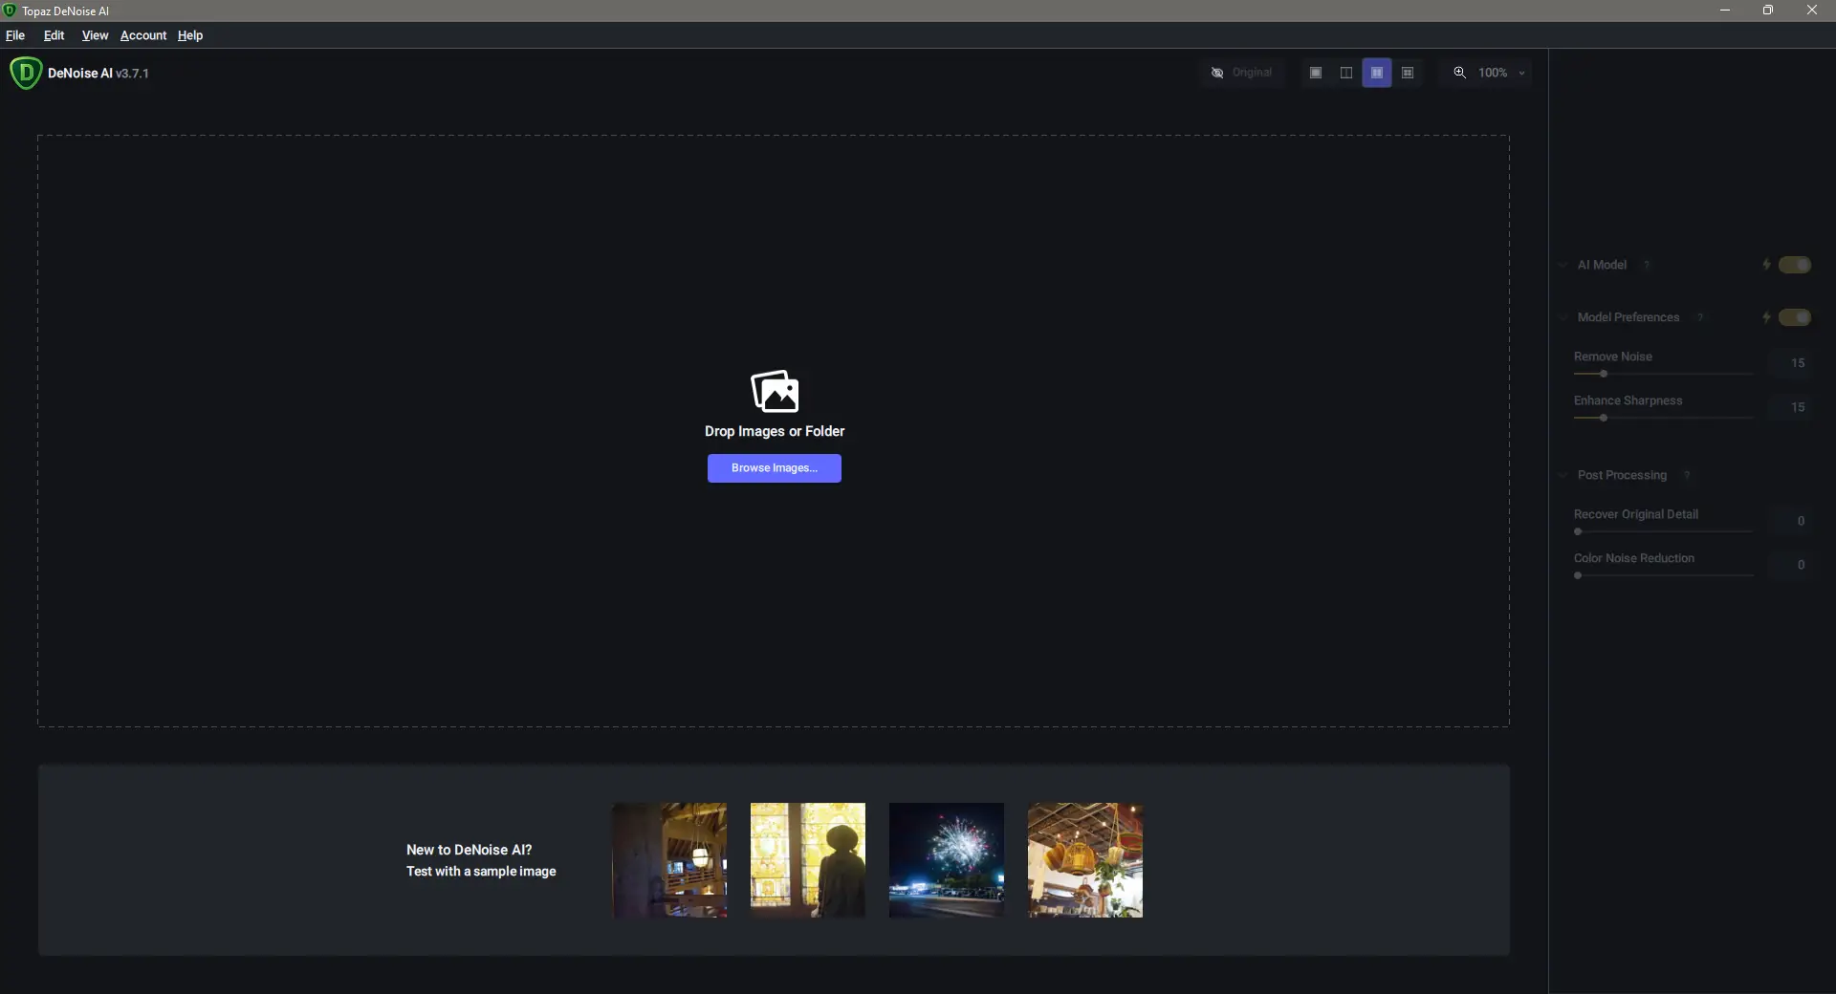
Task: Click the Color Noise Reduction slider handle
Action: 1578,575
